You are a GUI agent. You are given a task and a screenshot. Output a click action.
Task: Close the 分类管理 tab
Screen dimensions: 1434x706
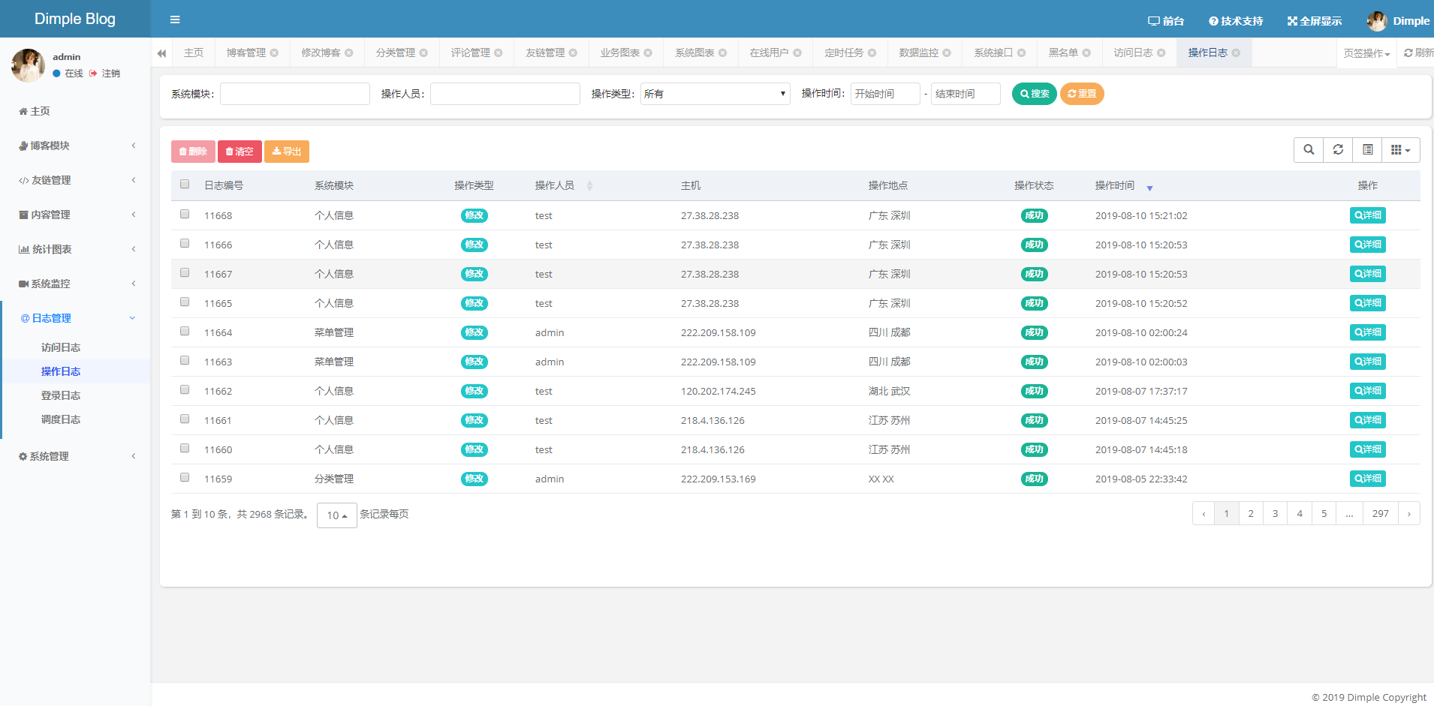click(423, 53)
